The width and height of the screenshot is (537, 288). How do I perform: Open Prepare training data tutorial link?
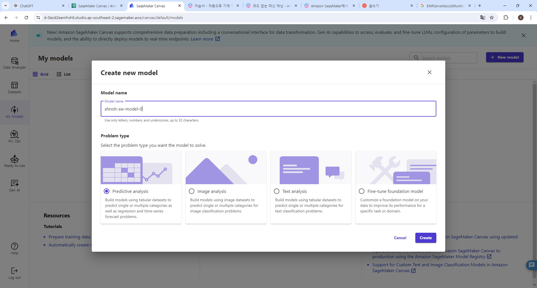[x=69, y=237]
